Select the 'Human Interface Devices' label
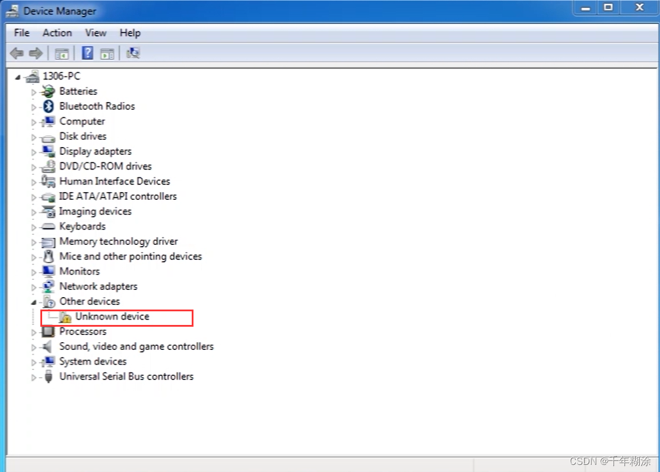660x472 pixels. (115, 181)
